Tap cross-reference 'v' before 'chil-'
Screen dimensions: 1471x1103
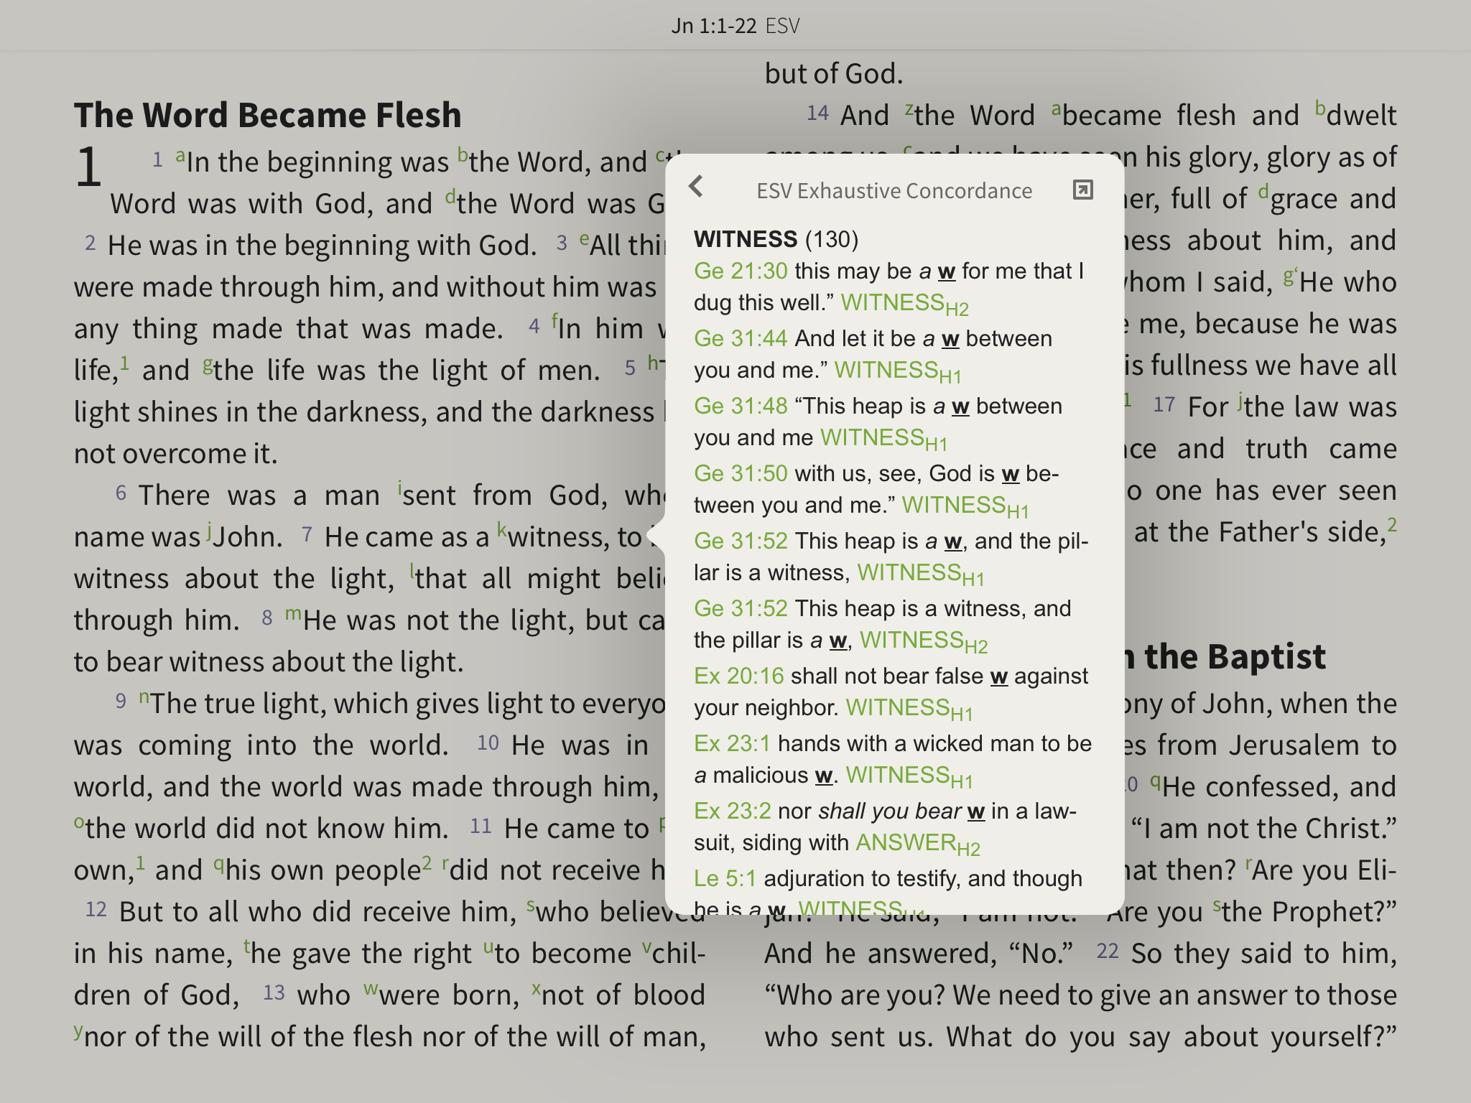[x=646, y=947]
